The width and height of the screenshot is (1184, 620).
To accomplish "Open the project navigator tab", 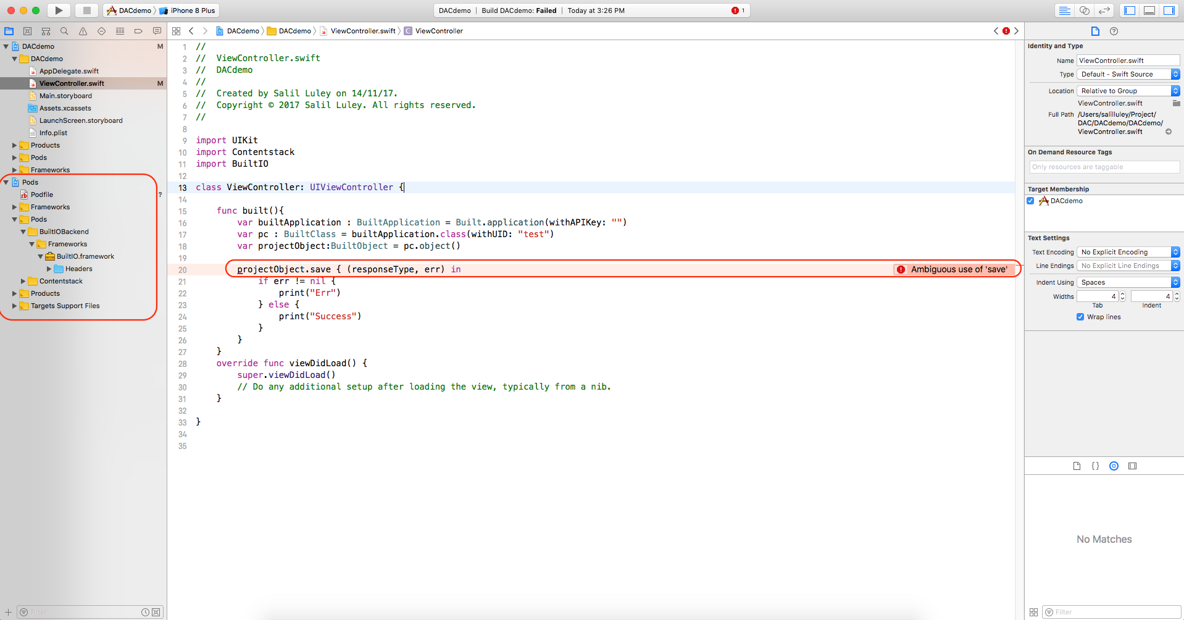I will click(x=9, y=31).
